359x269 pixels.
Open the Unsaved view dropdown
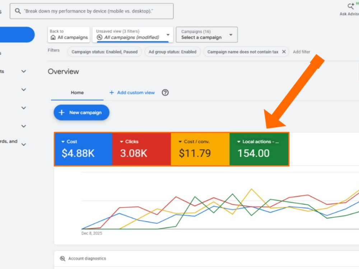point(133,34)
